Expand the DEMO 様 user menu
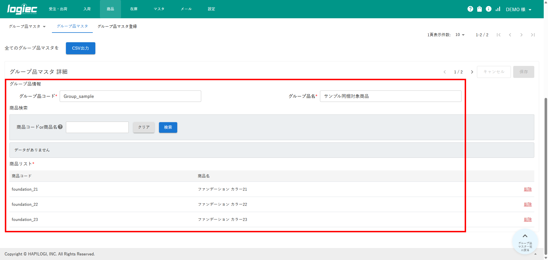Viewport: 548px width, 260px height. 518,9
